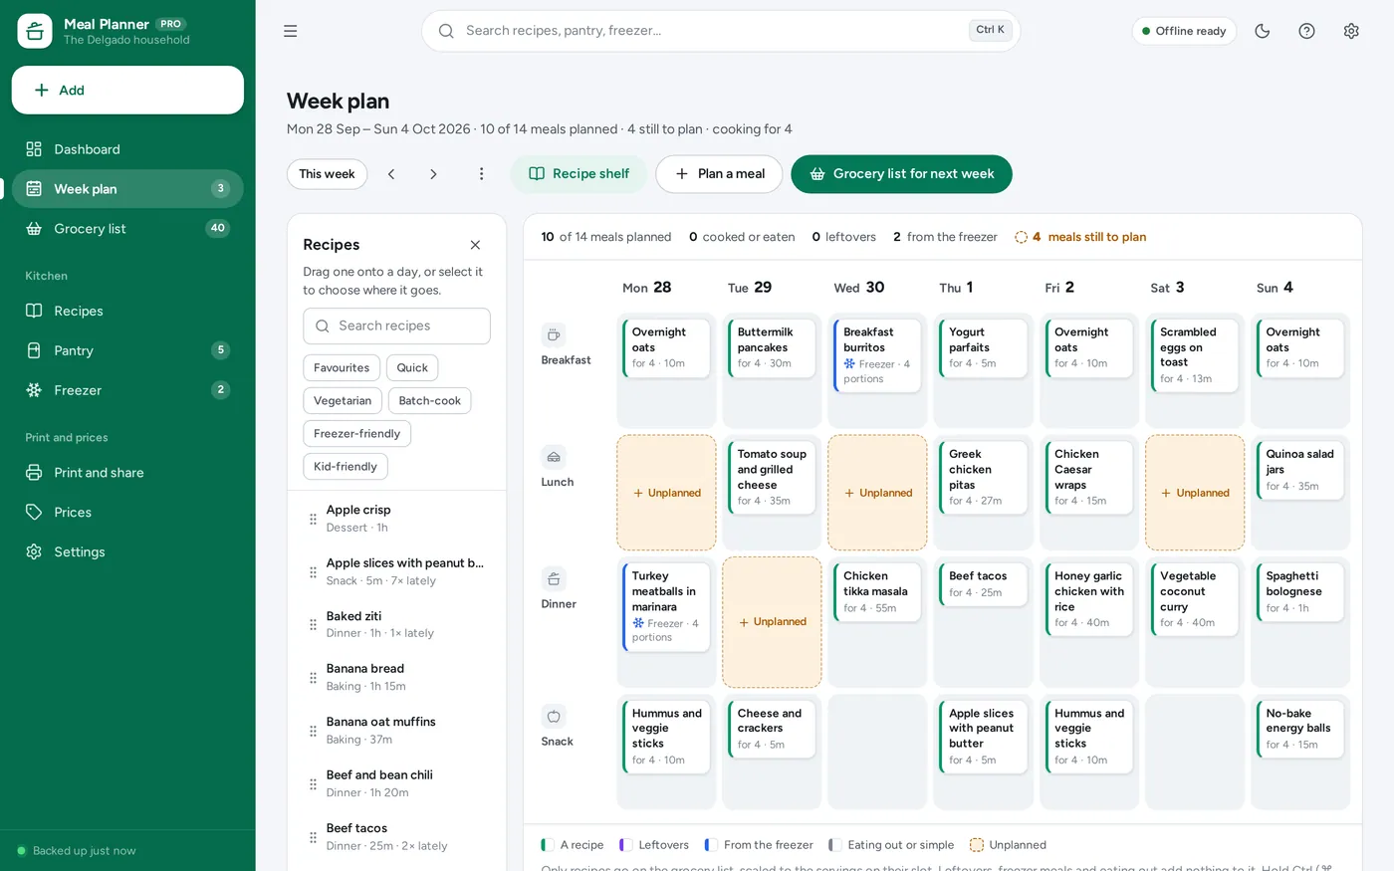Go to previous week with the left chevron

[391, 173]
